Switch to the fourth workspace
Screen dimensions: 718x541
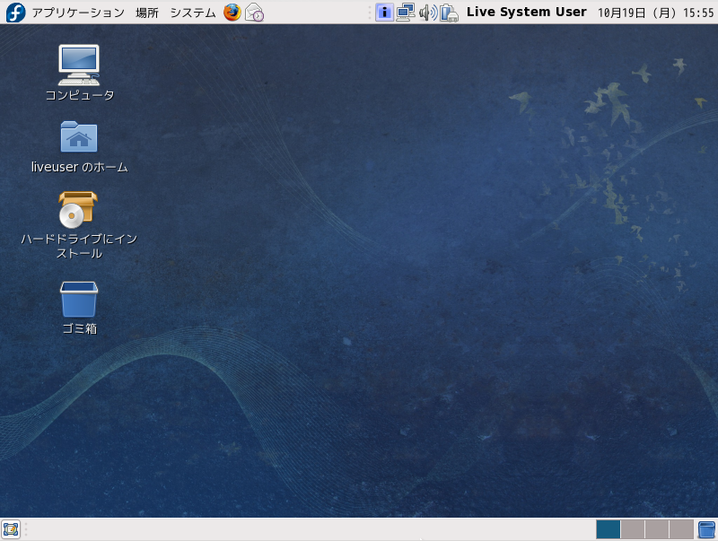point(681,529)
